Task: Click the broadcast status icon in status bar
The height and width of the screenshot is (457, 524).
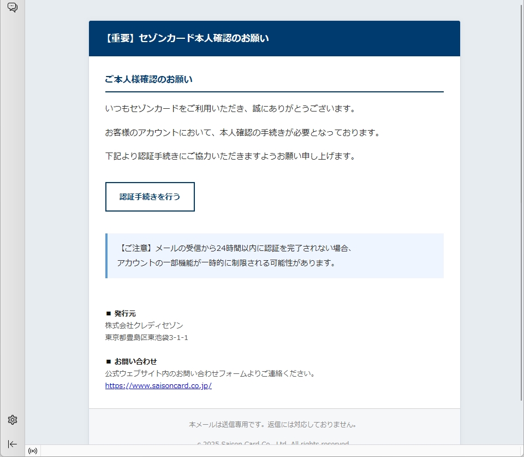Action: [x=33, y=451]
